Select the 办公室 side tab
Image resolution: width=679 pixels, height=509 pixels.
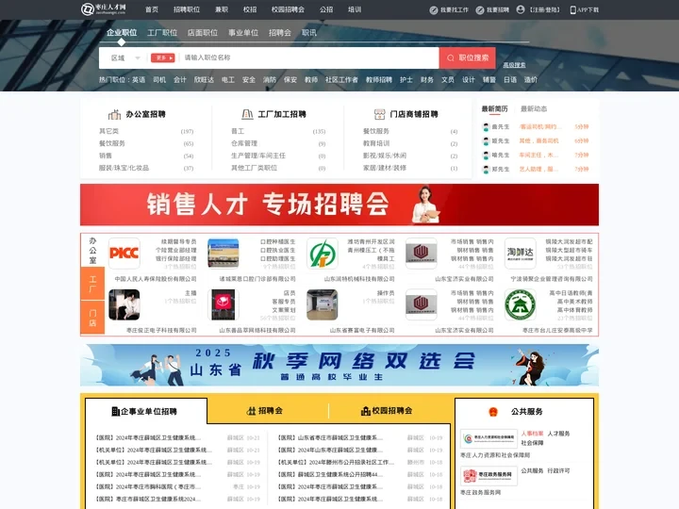(x=92, y=250)
